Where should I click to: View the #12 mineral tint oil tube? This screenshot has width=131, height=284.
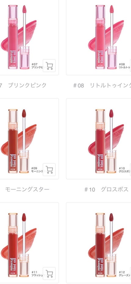100,245
